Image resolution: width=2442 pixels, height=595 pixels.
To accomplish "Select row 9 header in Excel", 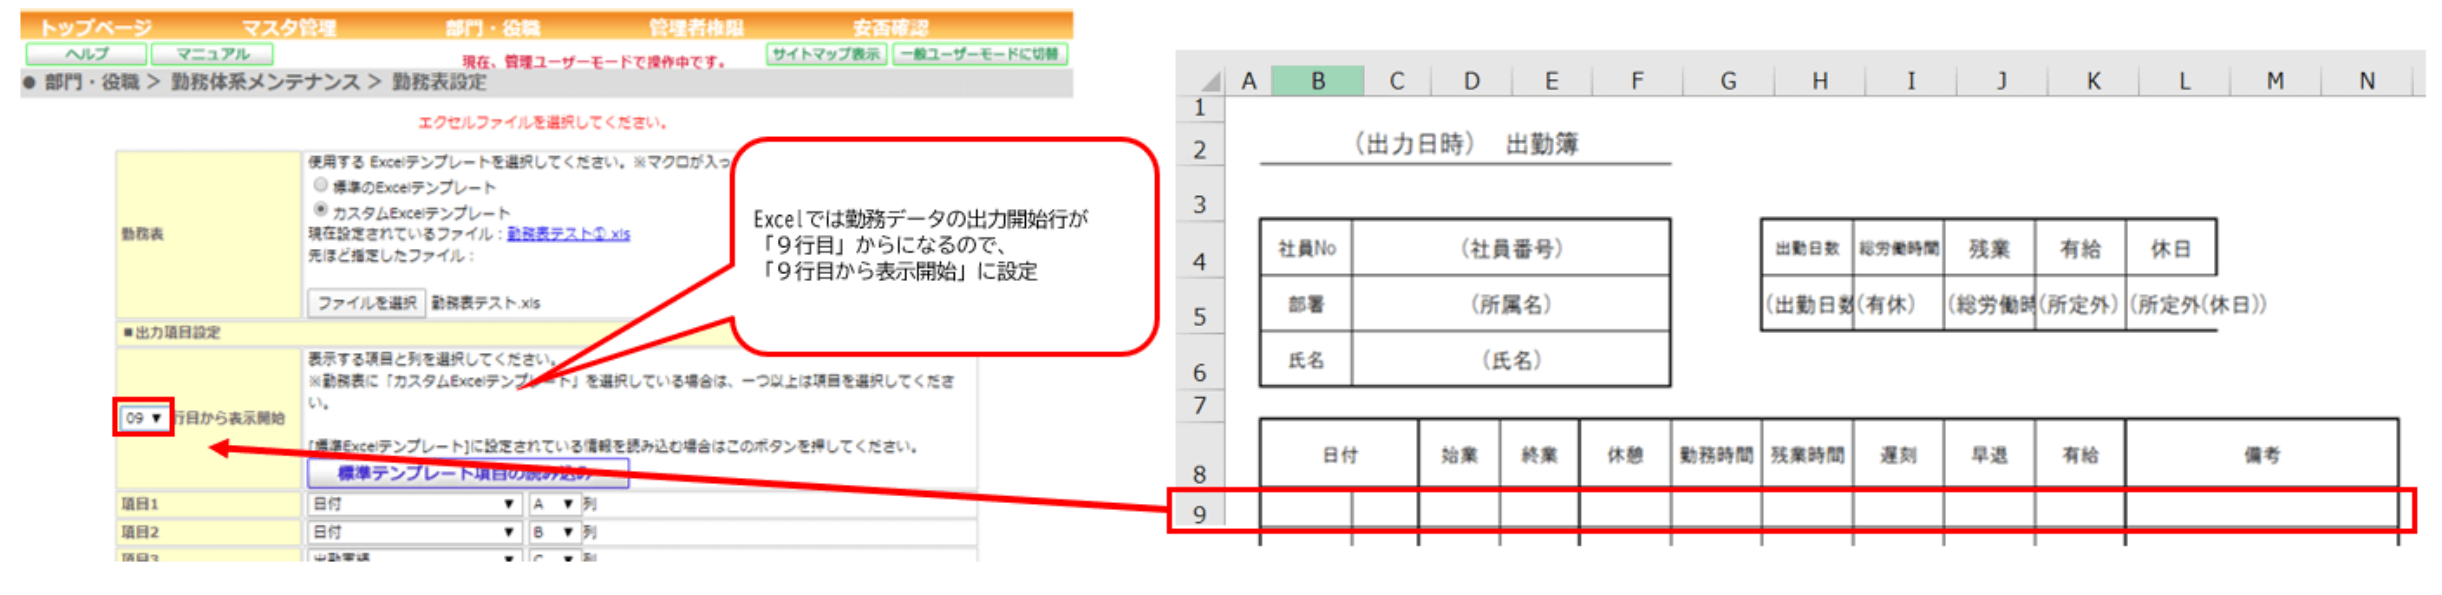I will [x=1199, y=514].
